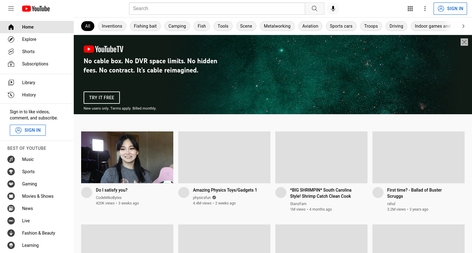Open the Amazing Physics Toys thumbnail
The height and width of the screenshot is (253, 472).
click(224, 157)
